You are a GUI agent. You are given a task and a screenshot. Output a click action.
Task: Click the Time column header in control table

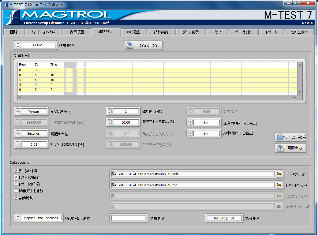coord(57,65)
